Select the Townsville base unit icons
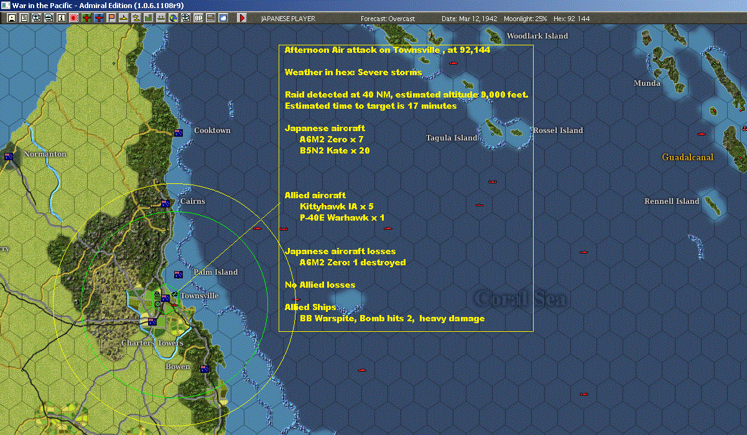The width and height of the screenshot is (747, 435). [166, 297]
